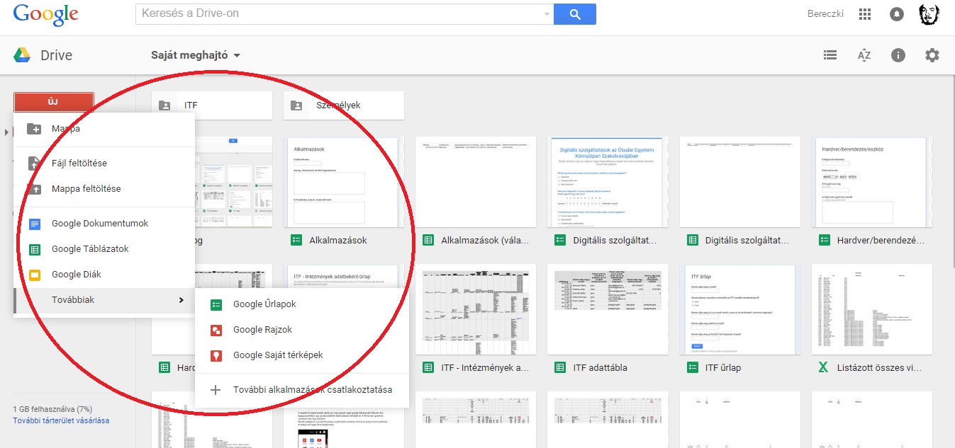Open the Google apps grid icon
The width and height of the screenshot is (955, 448).
[864, 14]
